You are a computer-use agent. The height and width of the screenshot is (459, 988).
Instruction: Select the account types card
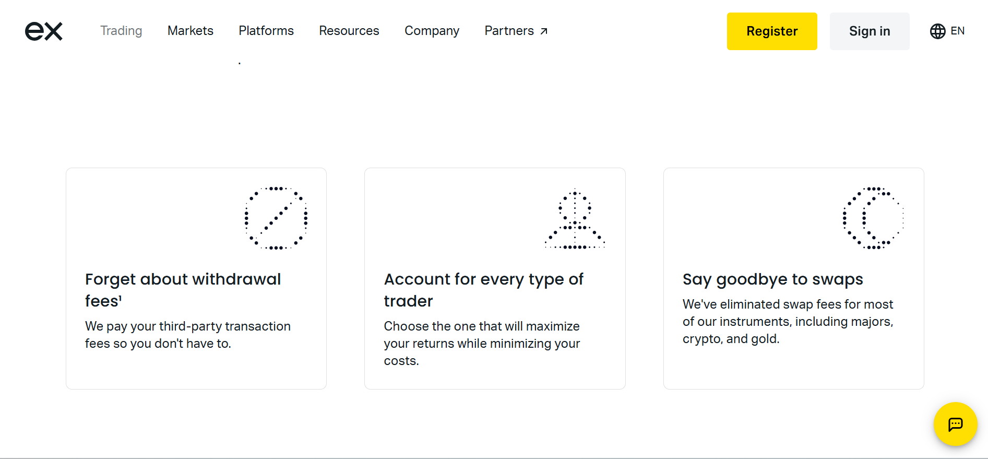[x=494, y=278]
